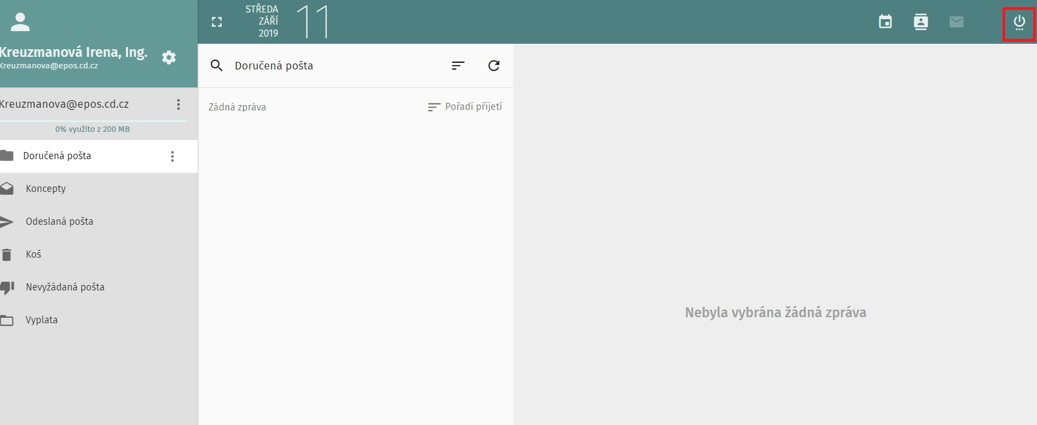Select the Doručená pošta folder

click(x=99, y=156)
